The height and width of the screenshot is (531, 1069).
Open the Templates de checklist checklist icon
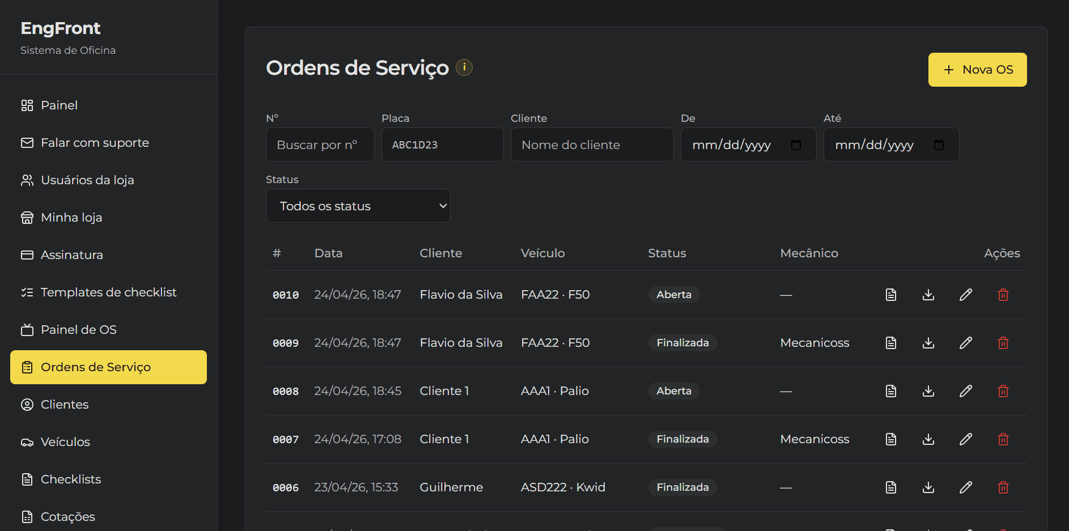coord(27,292)
